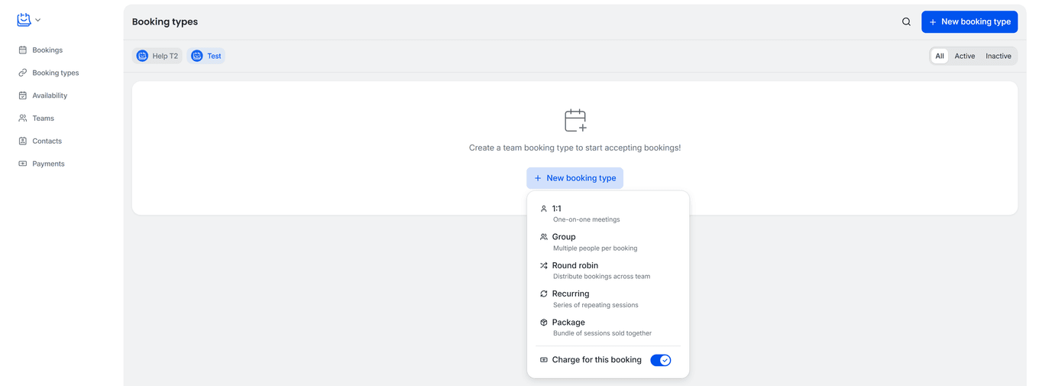This screenshot has height=386, width=1039.
Task: Select the Test team chip
Action: pos(206,56)
